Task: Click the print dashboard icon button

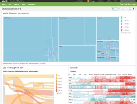Action: pos(134,9)
